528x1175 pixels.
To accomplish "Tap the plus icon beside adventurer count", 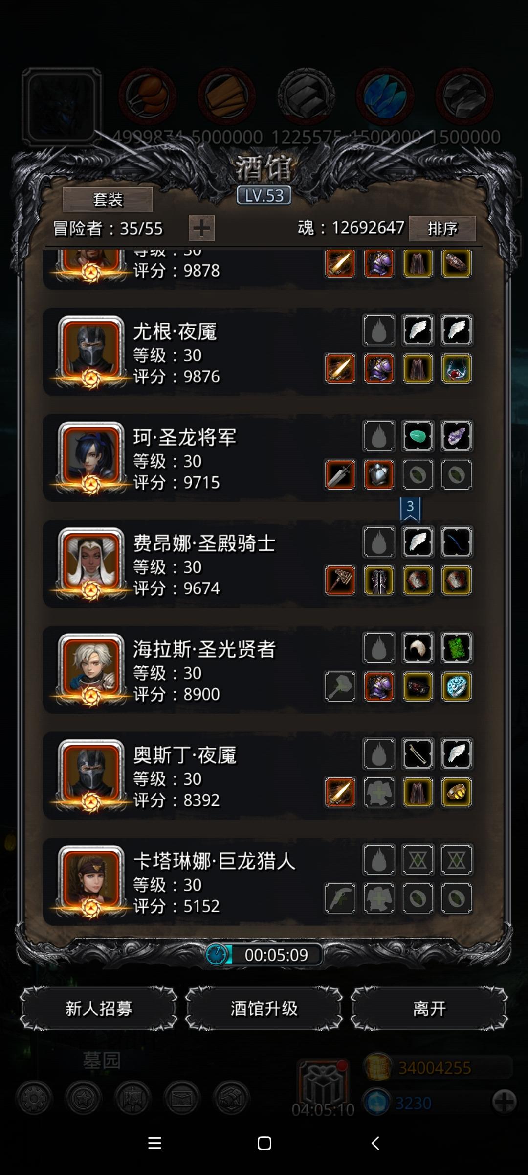I will coord(201,228).
